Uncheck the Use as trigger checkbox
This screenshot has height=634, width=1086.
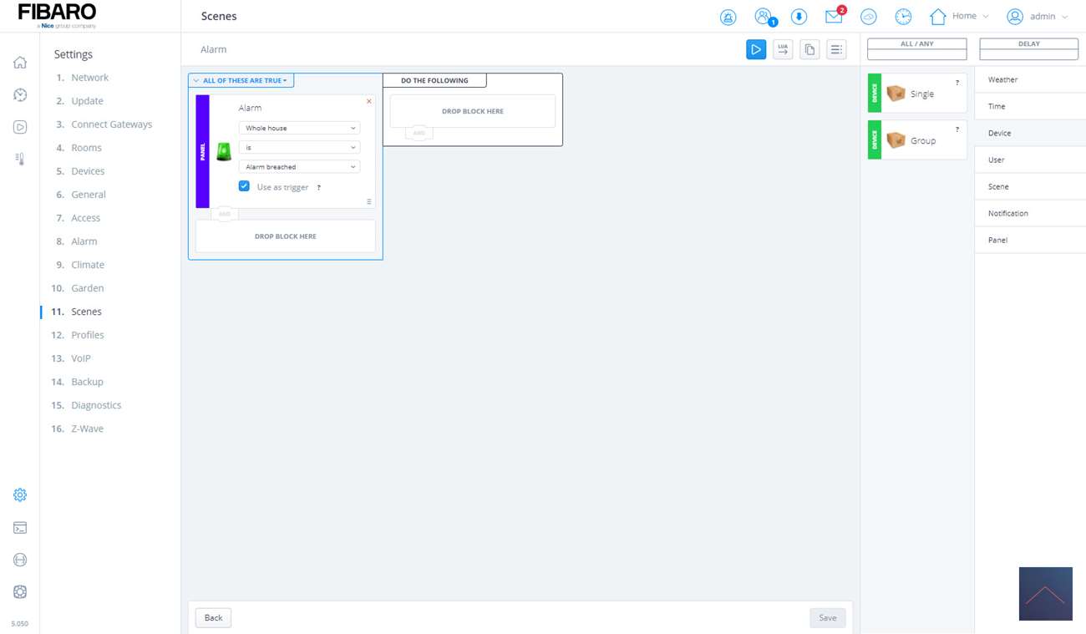tap(244, 186)
